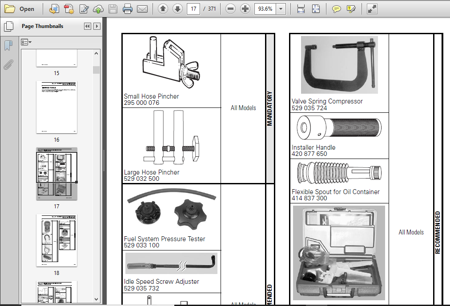Toggle Read Mode expand icon

point(372,9)
